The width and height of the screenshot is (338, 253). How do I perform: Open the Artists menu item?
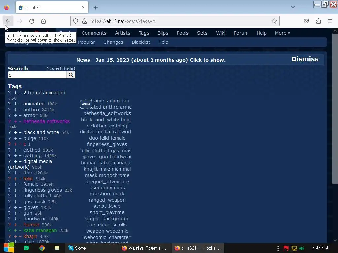point(122,33)
